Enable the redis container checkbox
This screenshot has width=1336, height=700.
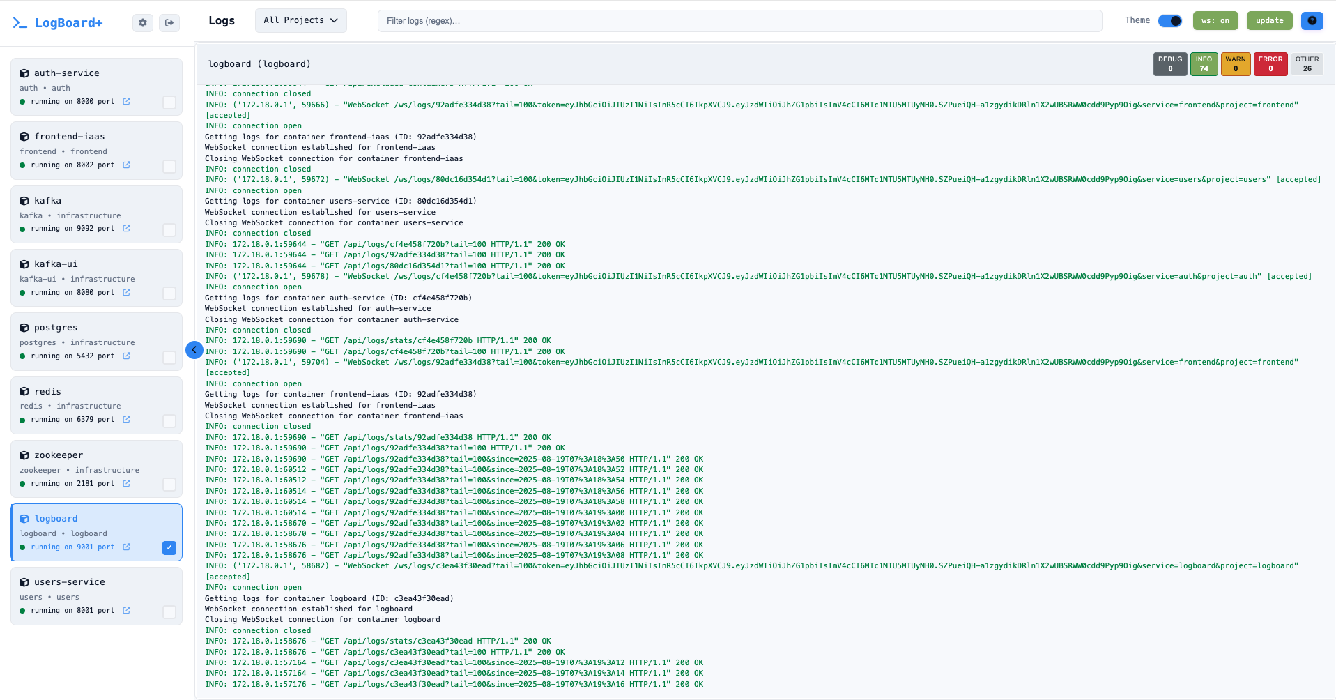[169, 421]
